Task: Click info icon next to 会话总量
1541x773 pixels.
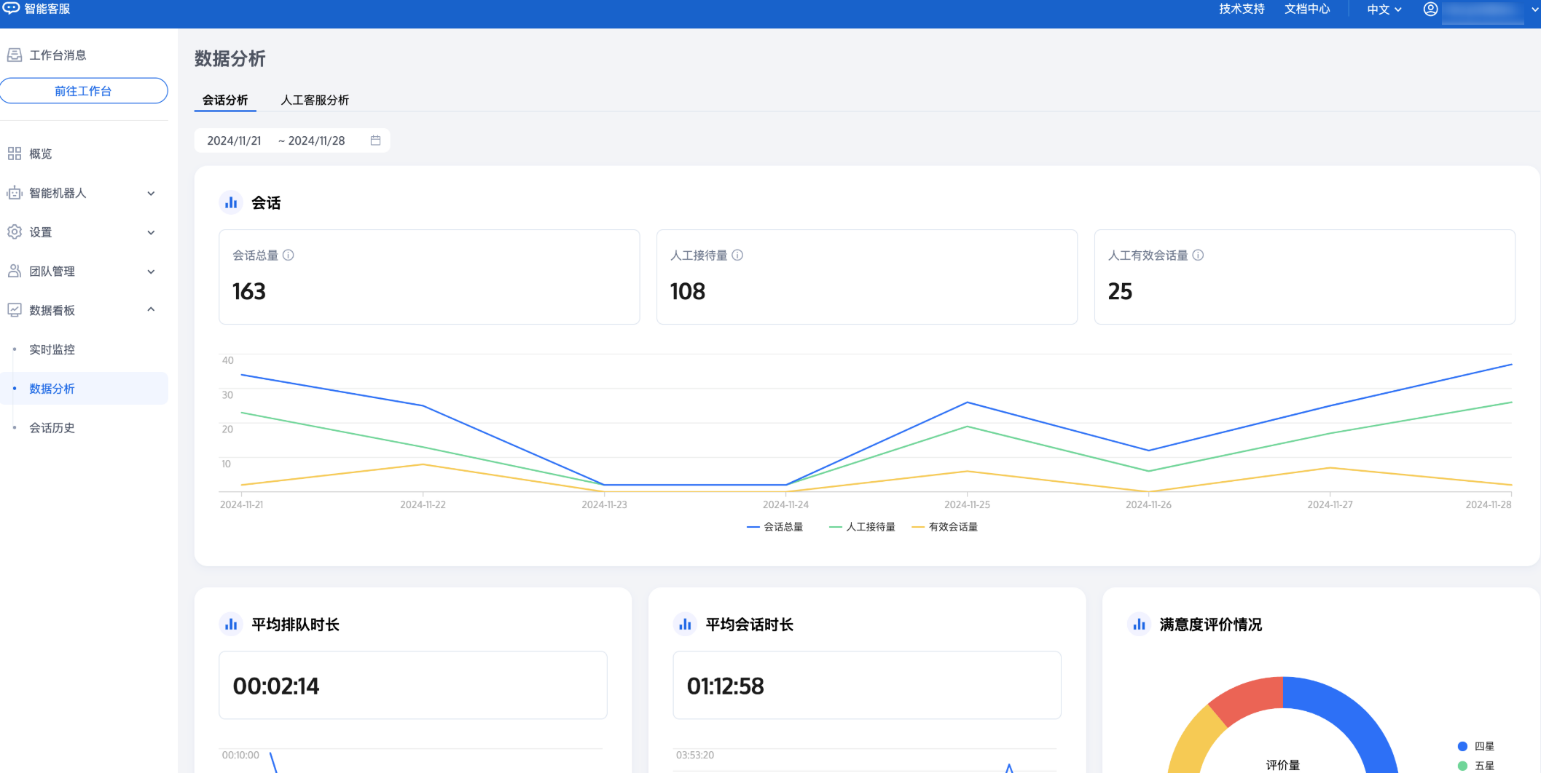Action: [x=289, y=255]
